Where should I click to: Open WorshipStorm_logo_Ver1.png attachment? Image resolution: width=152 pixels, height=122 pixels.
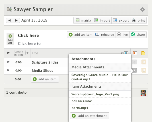tap(95, 94)
